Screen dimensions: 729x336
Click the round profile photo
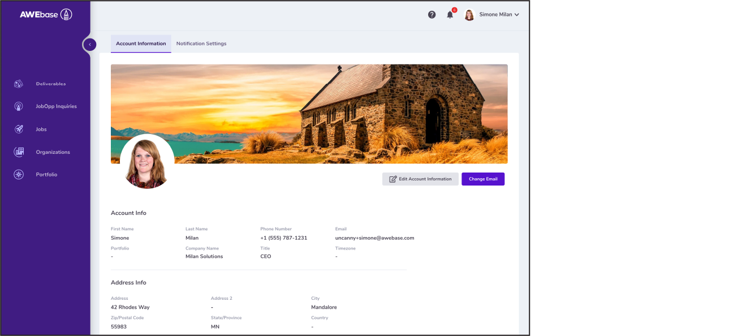tap(147, 162)
